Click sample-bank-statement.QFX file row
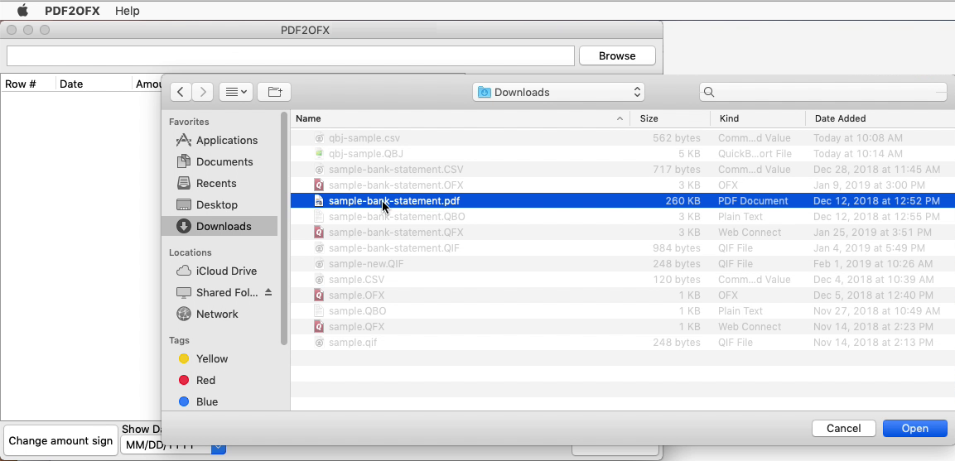This screenshot has height=461, width=955. pyautogui.click(x=623, y=232)
